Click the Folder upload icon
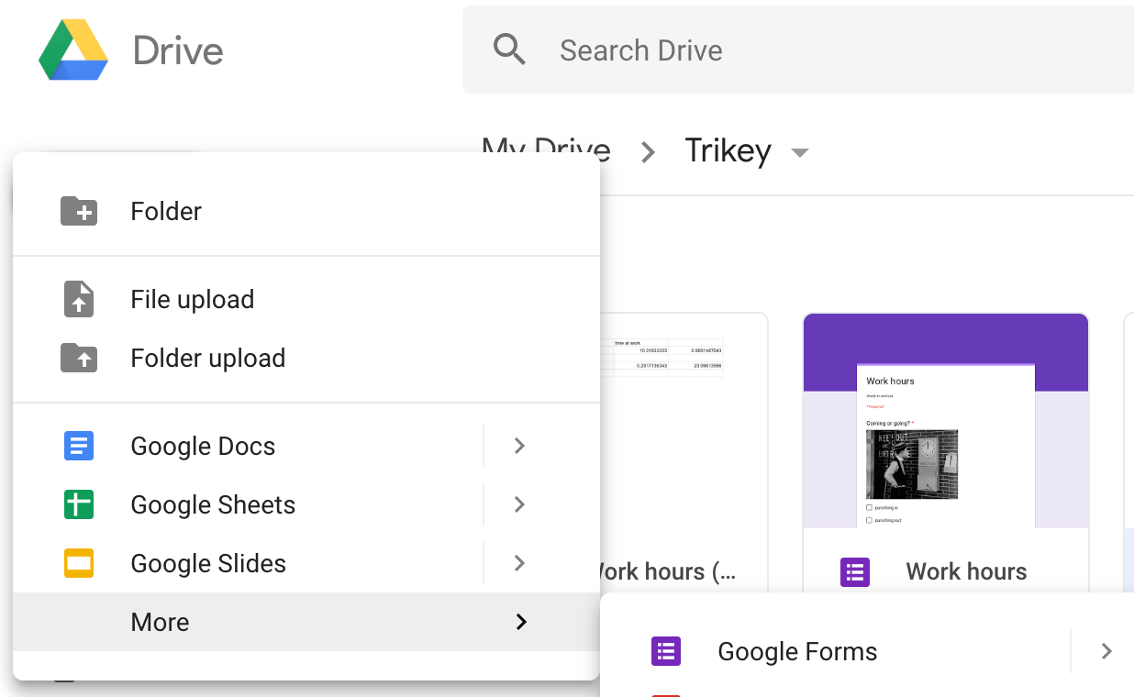Screen dimensions: 1134x697 79,358
